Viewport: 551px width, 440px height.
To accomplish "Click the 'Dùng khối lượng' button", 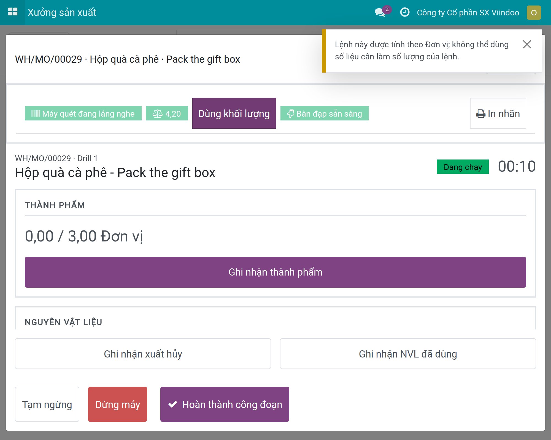I will (234, 113).
